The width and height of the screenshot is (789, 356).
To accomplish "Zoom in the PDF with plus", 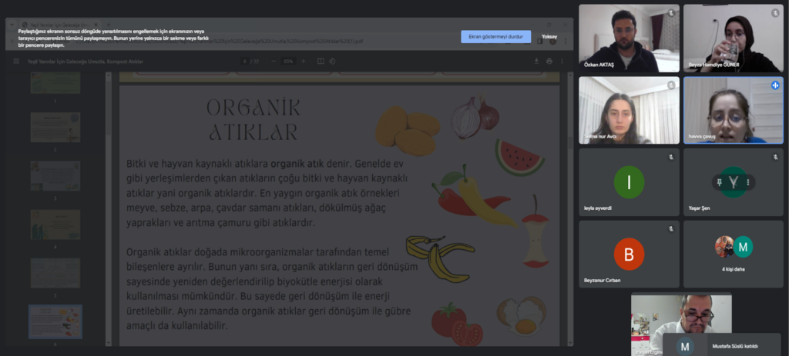I will tap(303, 62).
